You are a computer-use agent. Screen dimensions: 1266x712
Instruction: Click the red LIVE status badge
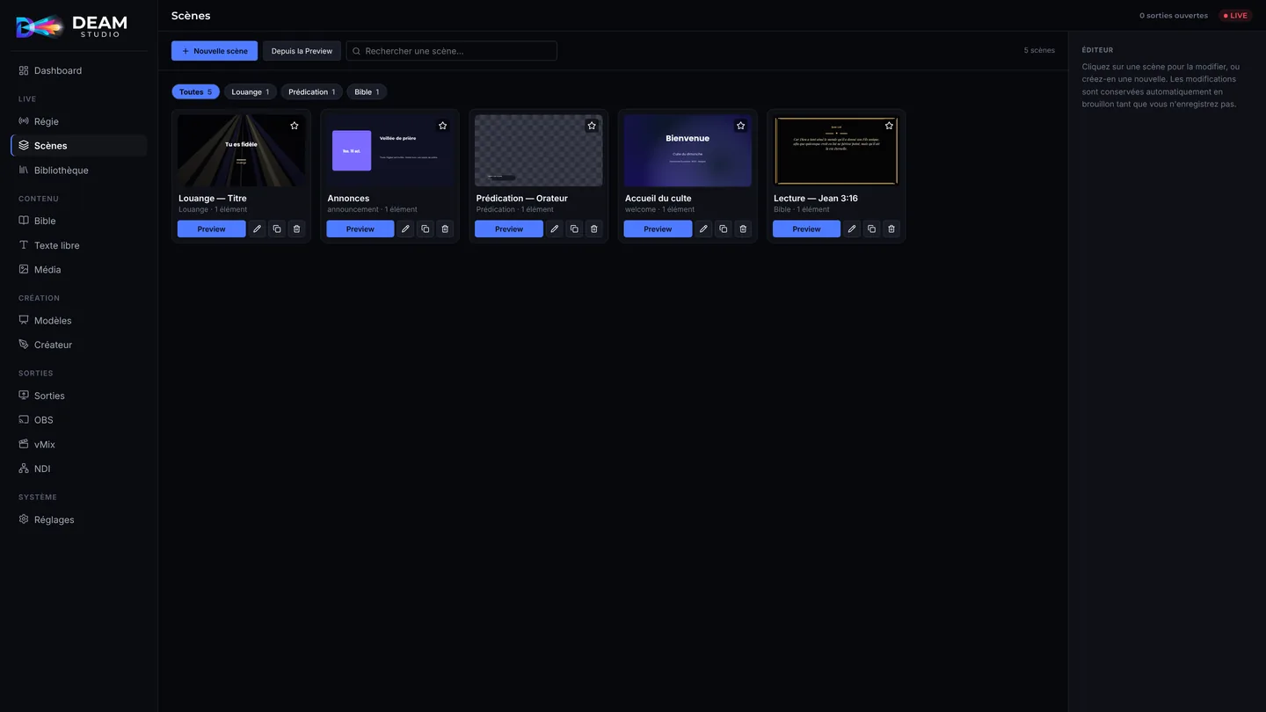pyautogui.click(x=1235, y=16)
